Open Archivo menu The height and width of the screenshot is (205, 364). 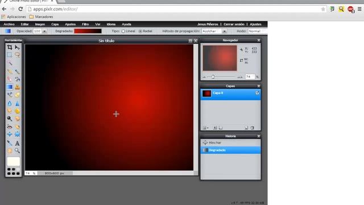click(9, 24)
